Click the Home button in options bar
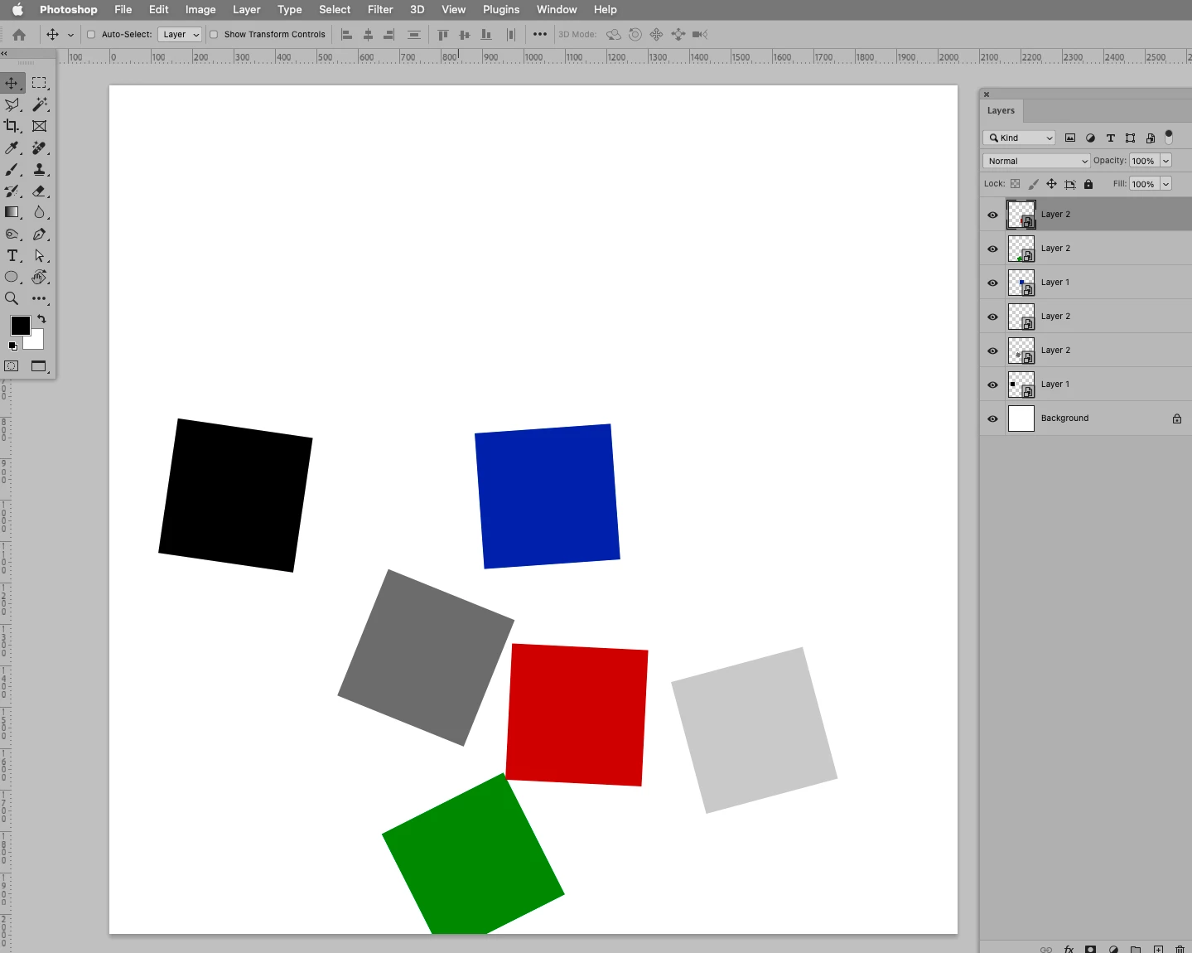The width and height of the screenshot is (1192, 953). [x=19, y=35]
